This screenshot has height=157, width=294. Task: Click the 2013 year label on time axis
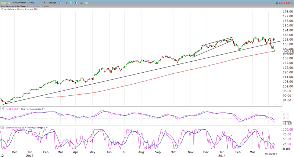click(30, 156)
